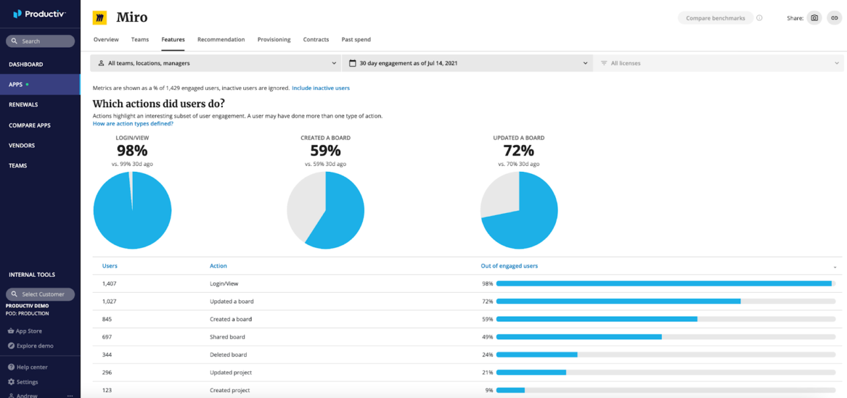Expand the All teams, locations, managers filter

click(x=218, y=63)
